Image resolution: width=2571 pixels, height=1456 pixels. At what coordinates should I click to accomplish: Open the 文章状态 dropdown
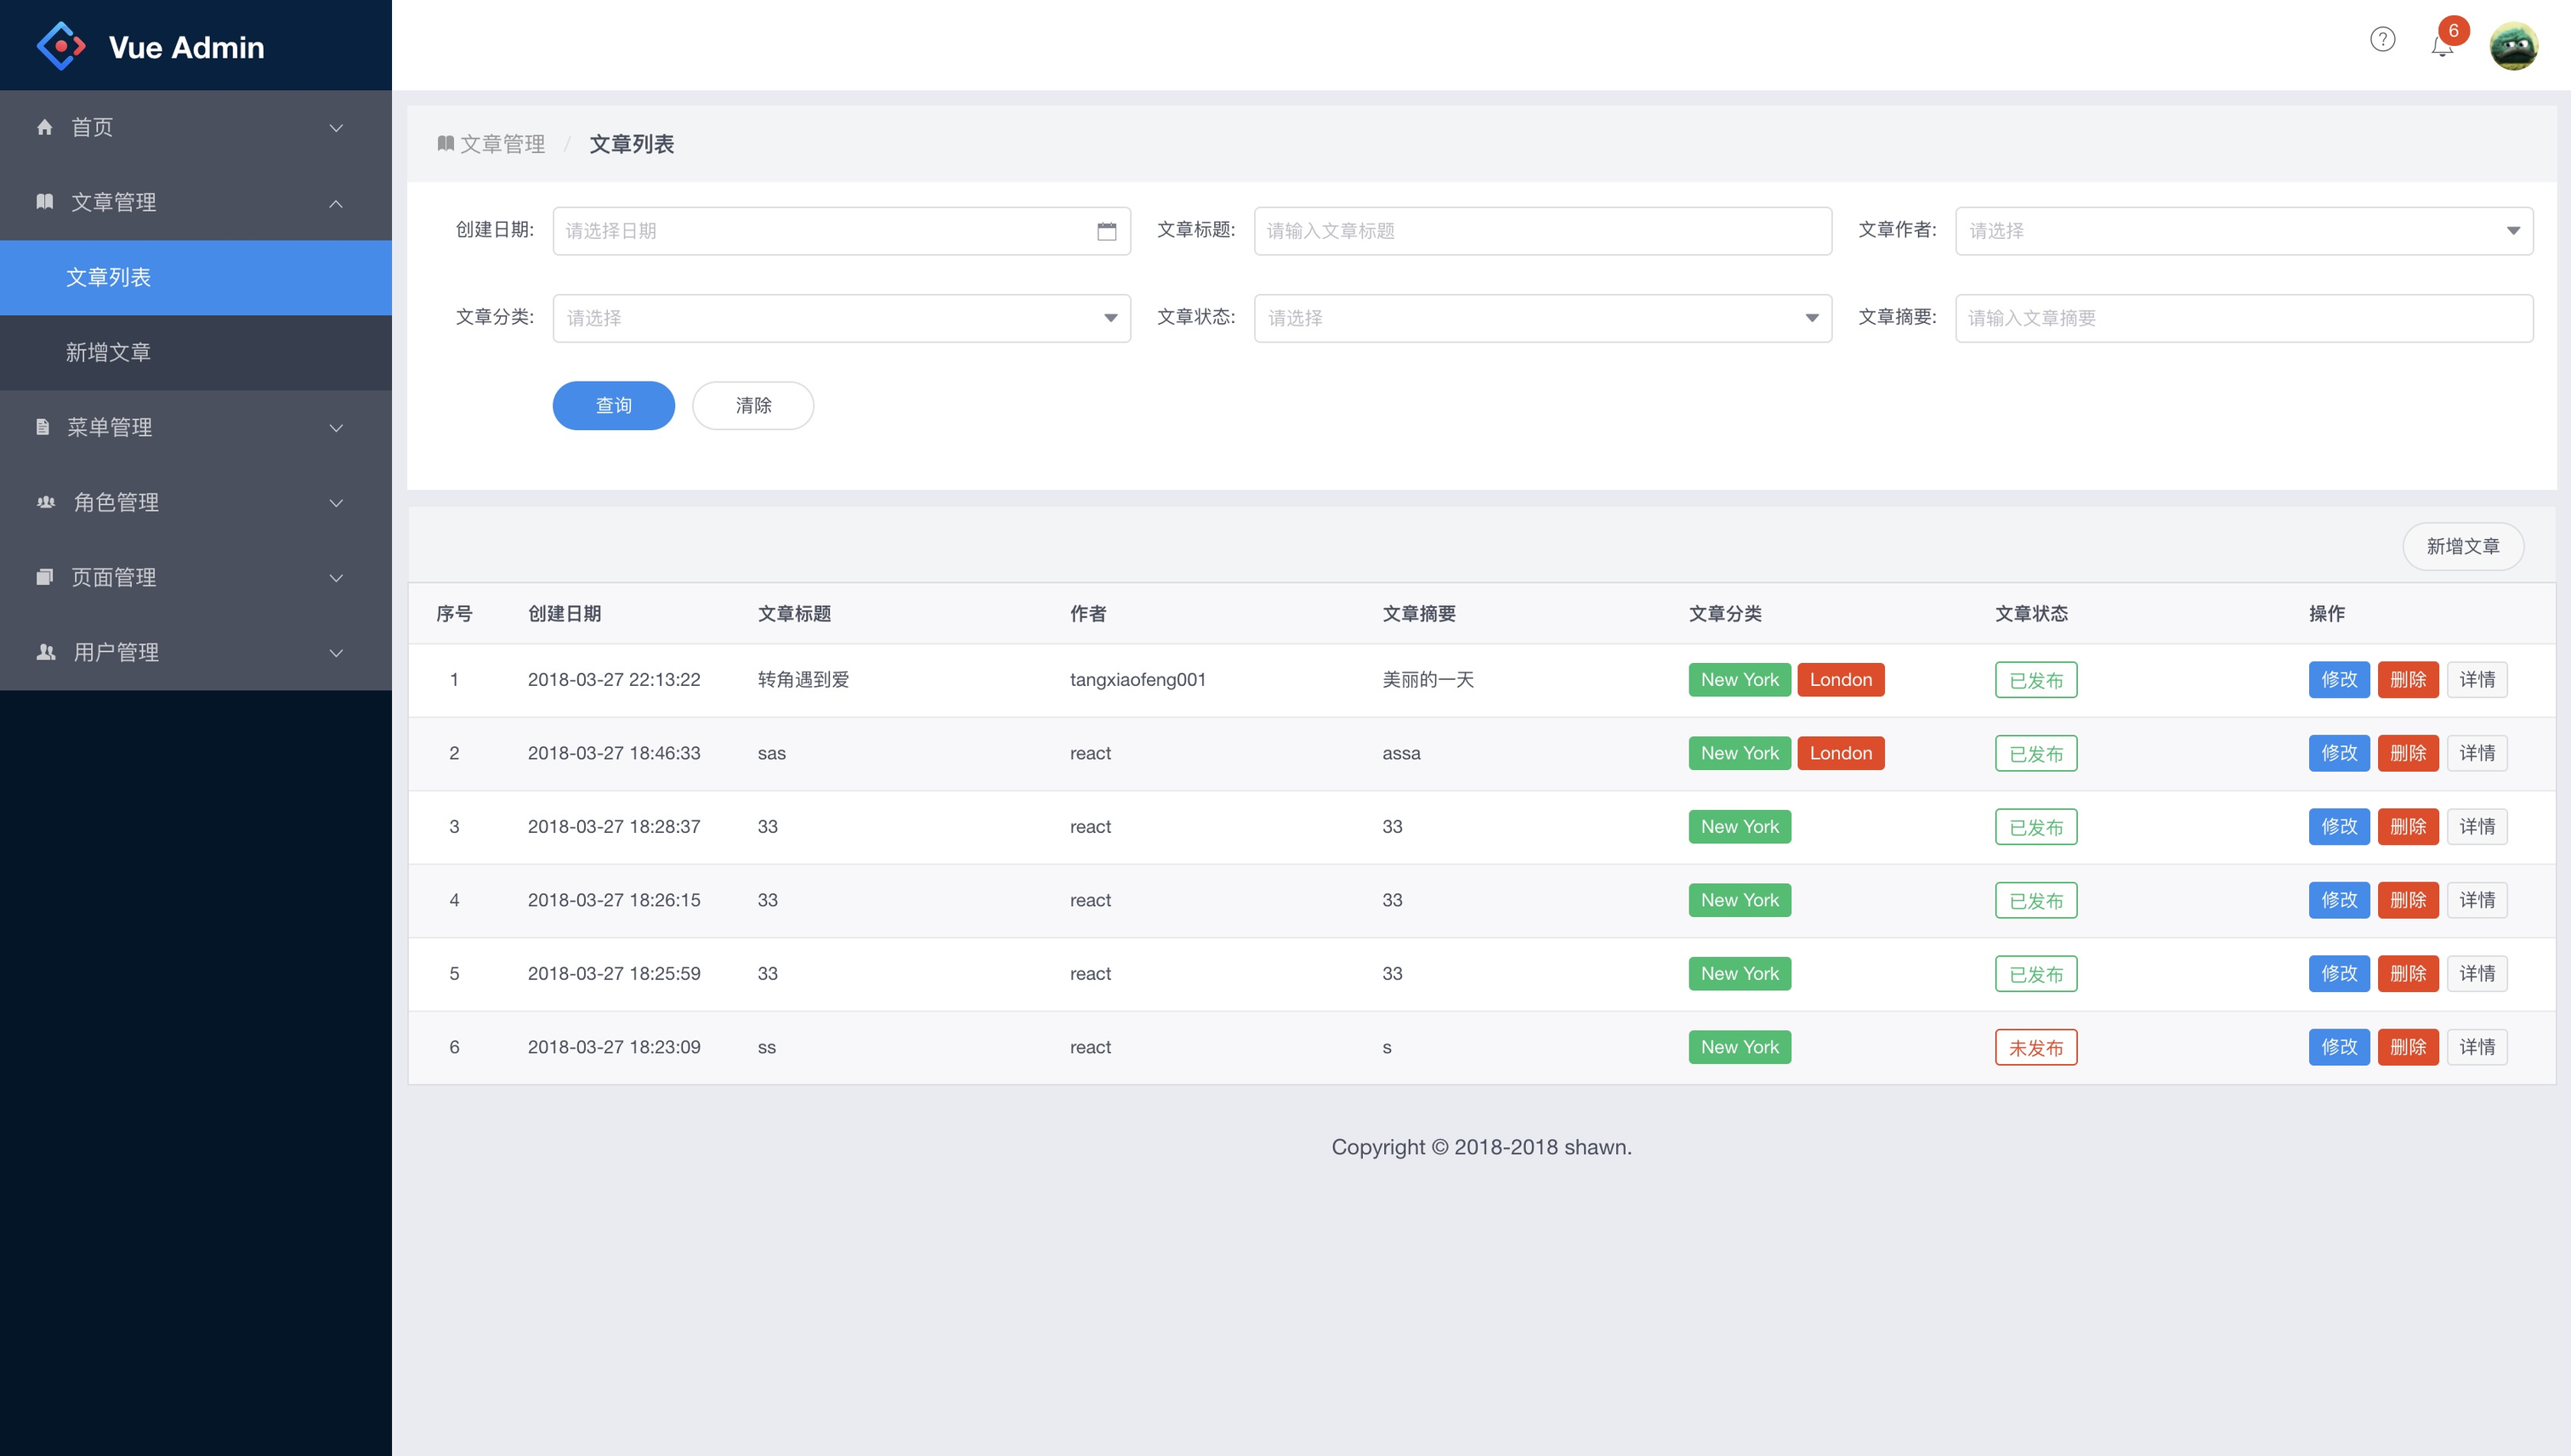tap(1542, 318)
